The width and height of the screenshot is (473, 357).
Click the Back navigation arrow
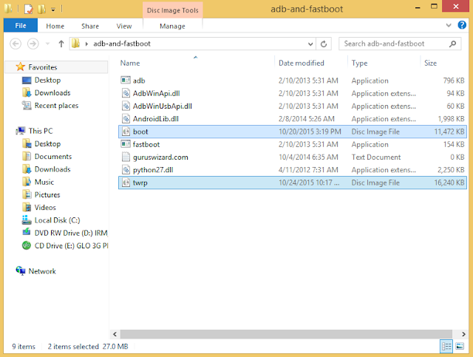[16, 44]
